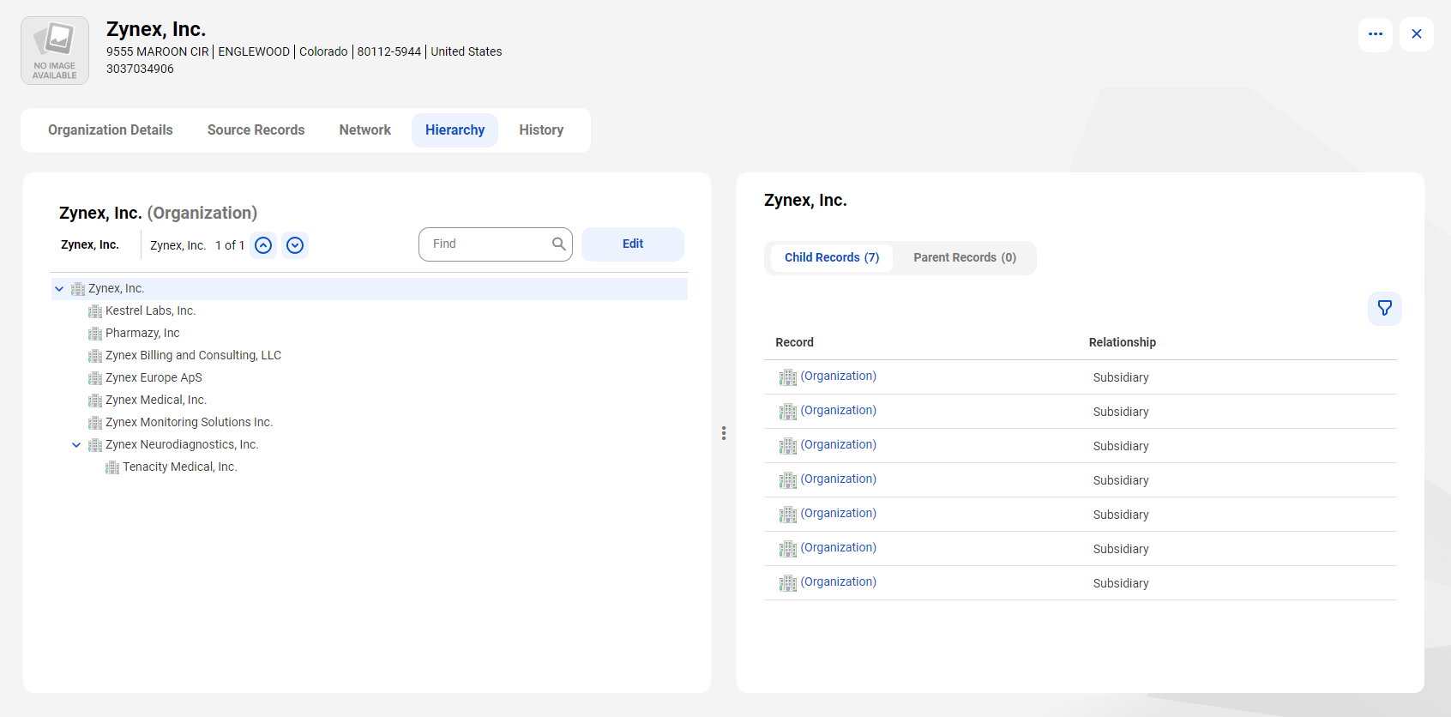Click the first row's Subsidiary relationship cell
This screenshot has width=1451, height=717.
click(1121, 377)
